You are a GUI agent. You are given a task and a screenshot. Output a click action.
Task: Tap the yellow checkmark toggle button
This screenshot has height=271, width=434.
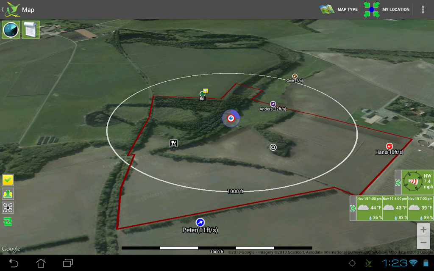click(x=8, y=180)
